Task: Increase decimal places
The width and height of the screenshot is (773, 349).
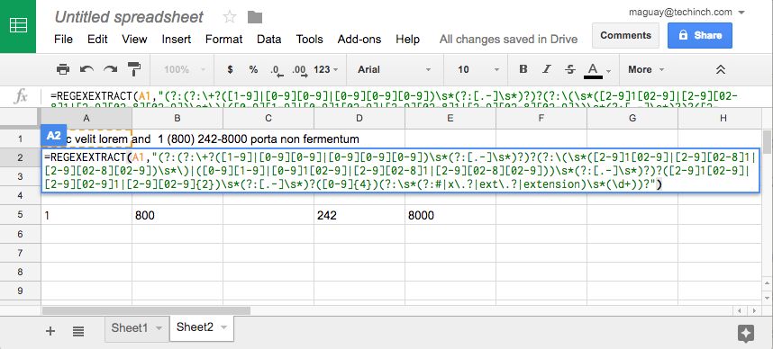Action: pyautogui.click(x=299, y=70)
